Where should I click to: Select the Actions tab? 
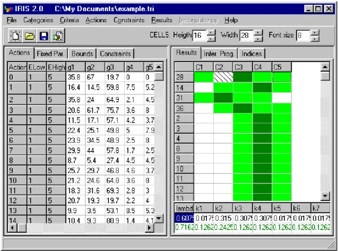pyautogui.click(x=20, y=53)
